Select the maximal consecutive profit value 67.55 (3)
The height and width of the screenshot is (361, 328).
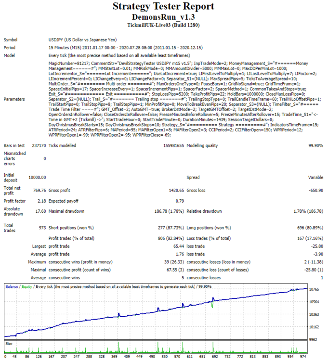tap(175, 270)
